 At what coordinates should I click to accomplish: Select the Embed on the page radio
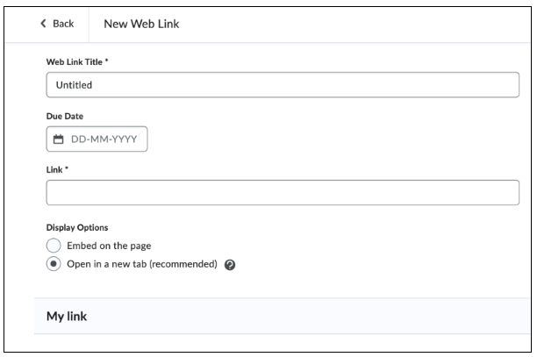(x=54, y=246)
